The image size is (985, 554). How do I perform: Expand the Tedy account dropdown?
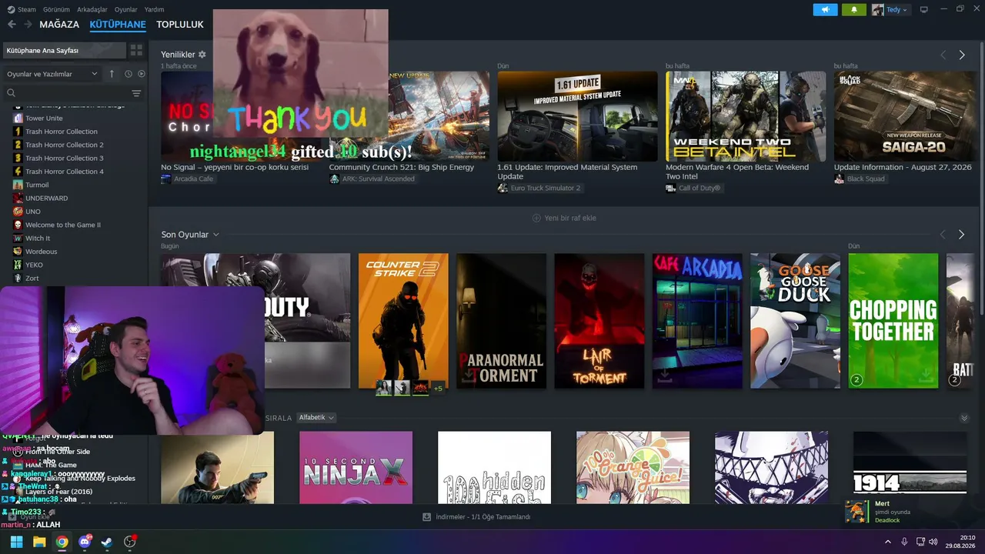pos(905,10)
